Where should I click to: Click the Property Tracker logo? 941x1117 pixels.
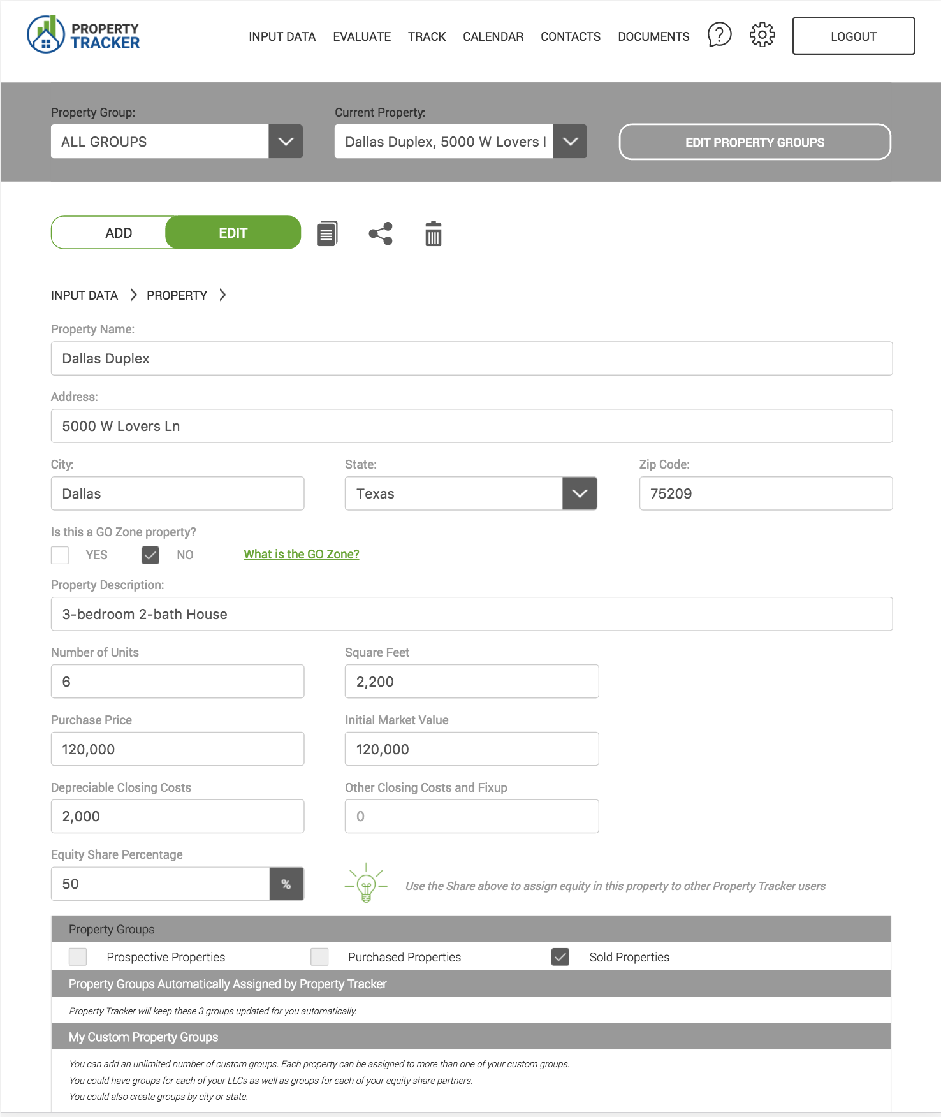click(84, 35)
